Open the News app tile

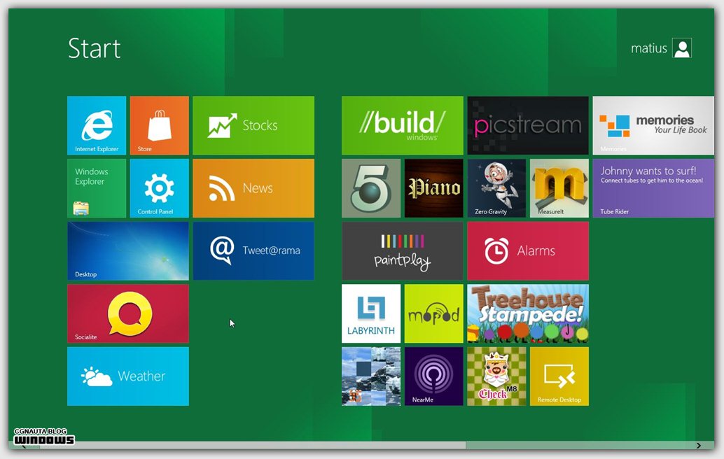pyautogui.click(x=253, y=188)
